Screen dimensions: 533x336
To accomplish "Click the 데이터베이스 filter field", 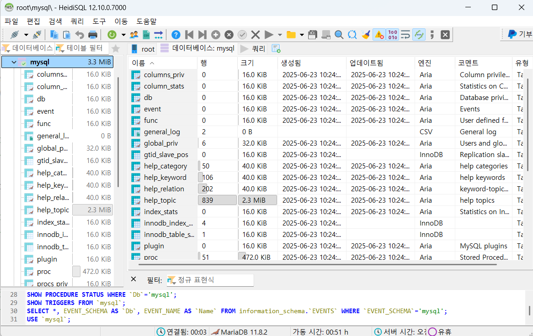I will (x=27, y=48).
